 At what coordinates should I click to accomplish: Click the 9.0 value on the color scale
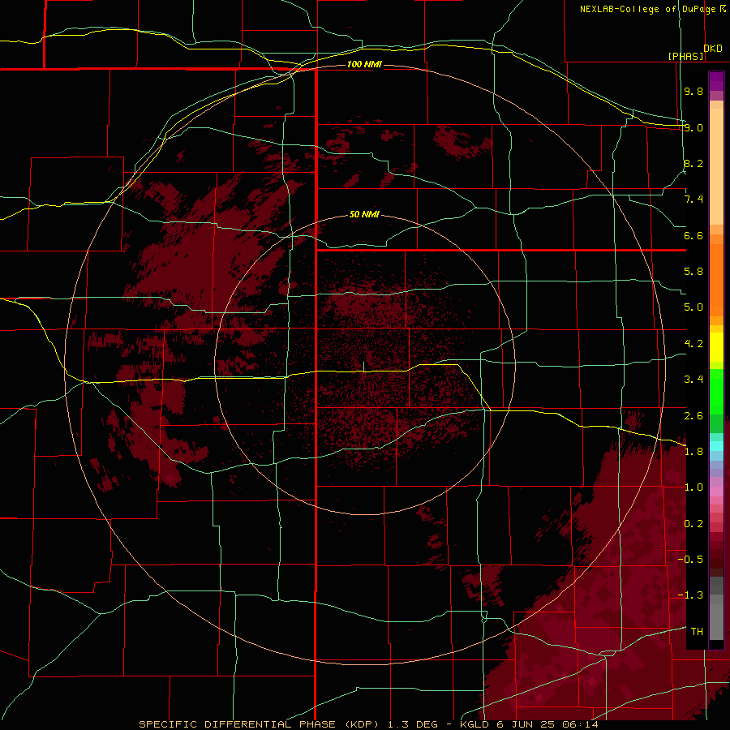(693, 127)
